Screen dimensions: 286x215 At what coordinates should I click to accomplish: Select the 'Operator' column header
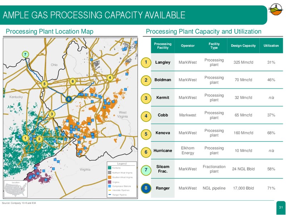[x=188, y=46]
